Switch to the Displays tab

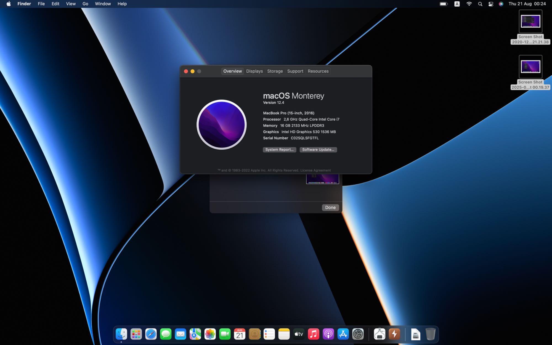(x=254, y=71)
